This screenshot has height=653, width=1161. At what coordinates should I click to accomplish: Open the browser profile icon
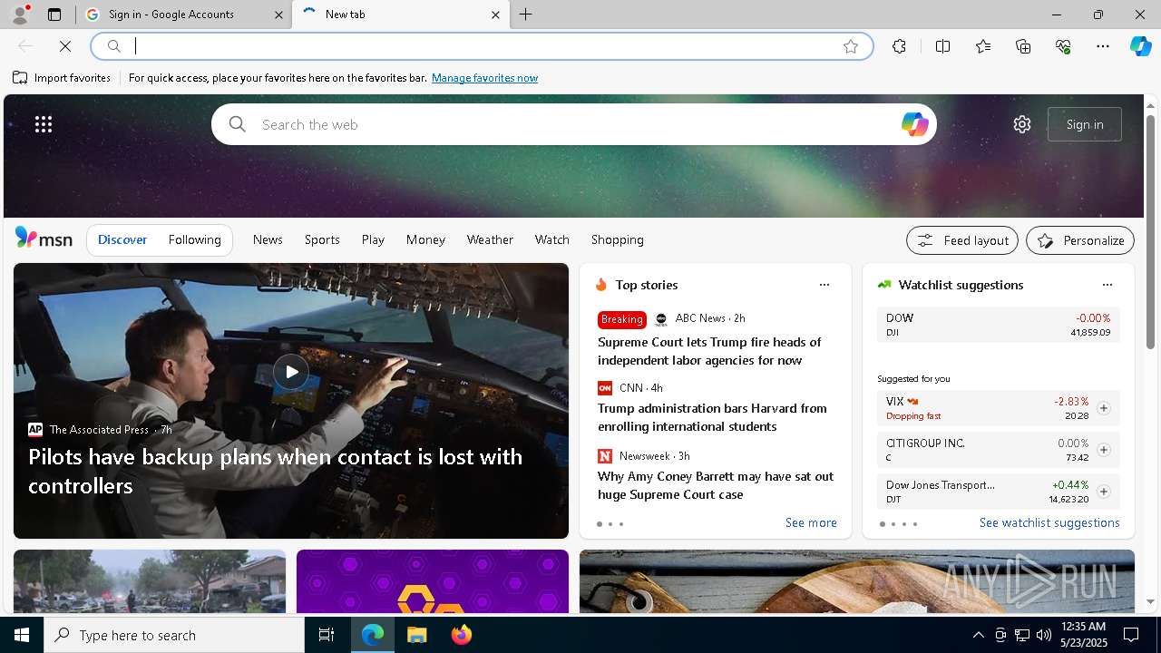tap(20, 15)
